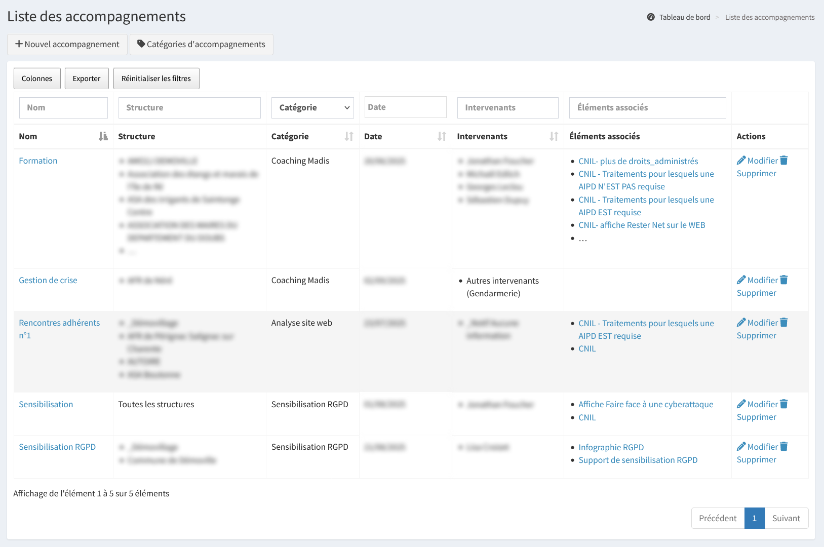824x547 pixels.
Task: Click Analyse site web category cell
Action: point(302,323)
